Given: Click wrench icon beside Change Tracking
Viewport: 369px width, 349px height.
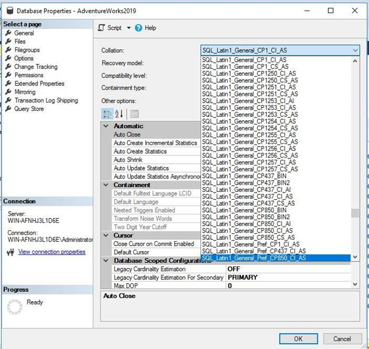Looking at the screenshot, I should [x=9, y=66].
